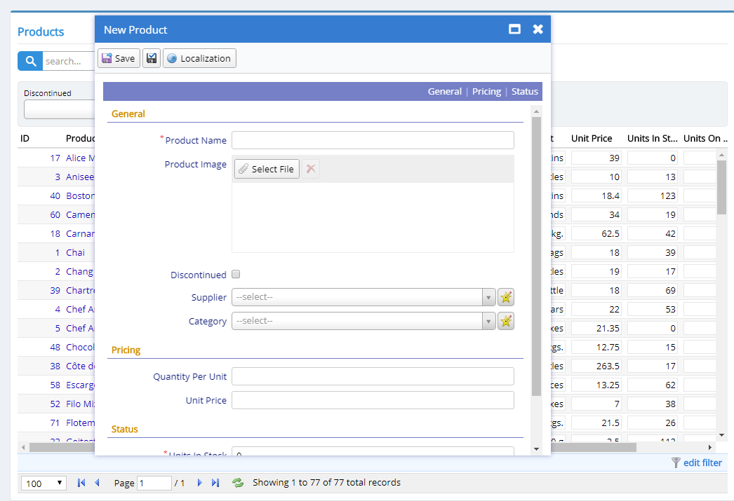The width and height of the screenshot is (734, 501).
Task: Toggle the Discontinued checkbox
Action: point(236,274)
